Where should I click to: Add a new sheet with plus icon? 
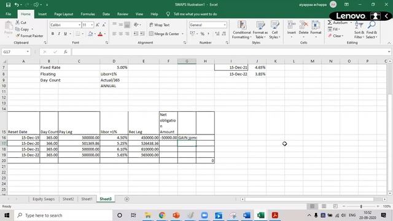coord(127,199)
